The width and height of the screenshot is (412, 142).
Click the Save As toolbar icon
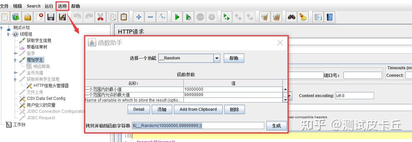pyautogui.click(x=62, y=17)
